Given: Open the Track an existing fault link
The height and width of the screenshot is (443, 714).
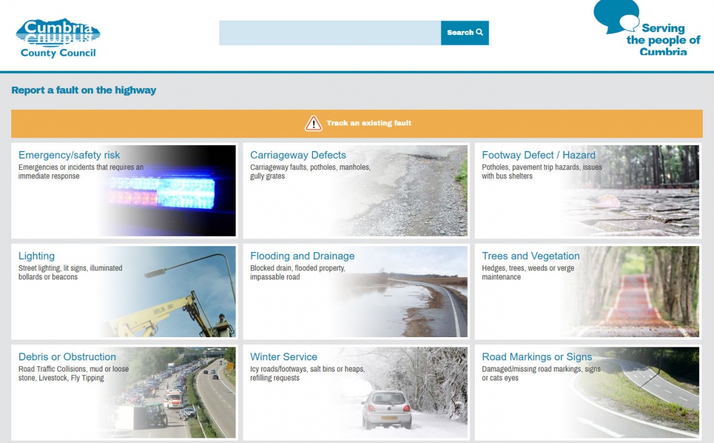Looking at the screenshot, I should 369,124.
